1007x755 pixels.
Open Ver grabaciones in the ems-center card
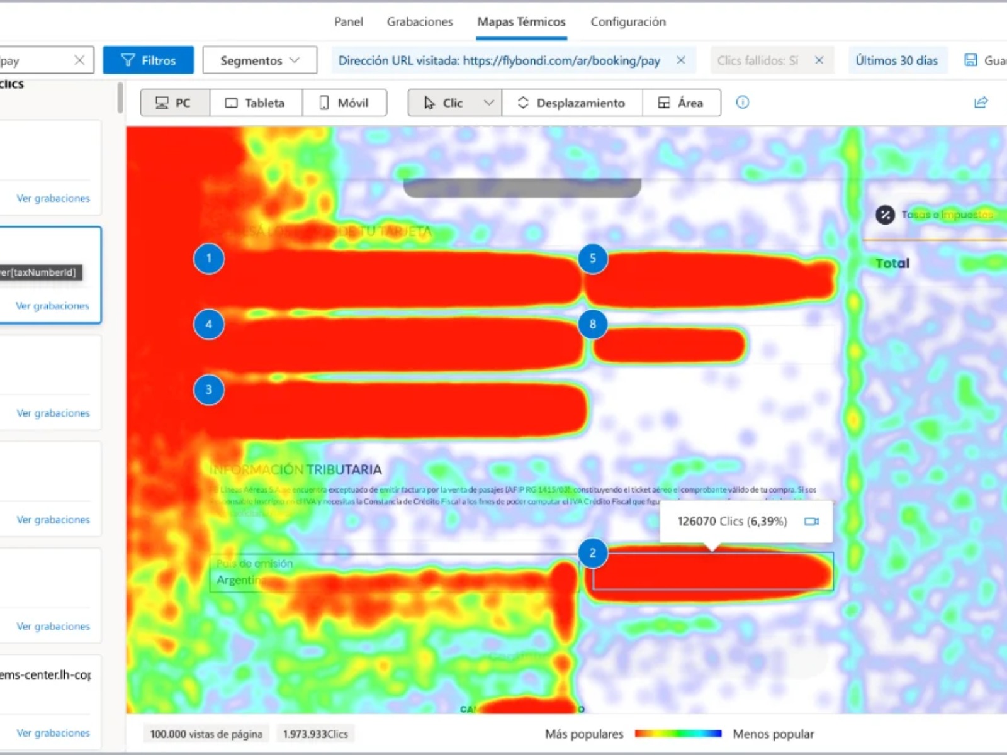(x=53, y=733)
